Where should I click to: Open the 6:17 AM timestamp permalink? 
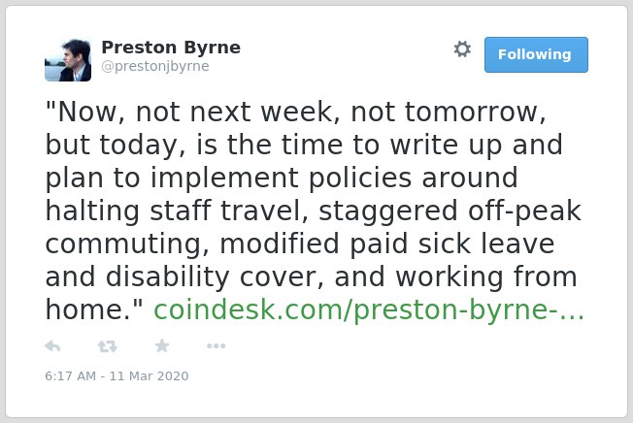[71, 375]
